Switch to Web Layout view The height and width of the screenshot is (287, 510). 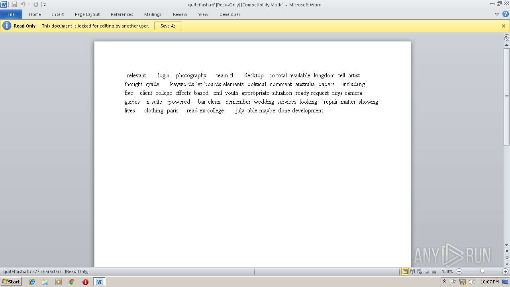420,271
